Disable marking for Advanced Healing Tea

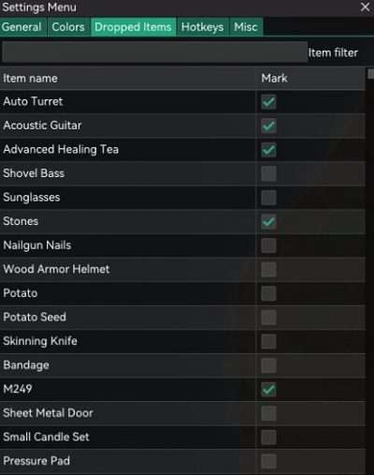(x=268, y=150)
